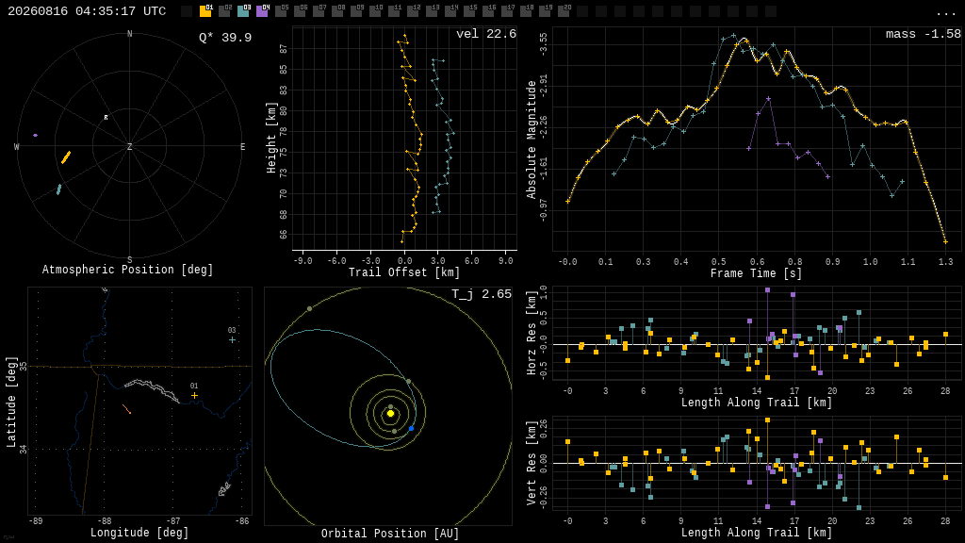This screenshot has height=543, width=965.
Task: Select station slot 10 in top bar
Action: click(x=375, y=11)
